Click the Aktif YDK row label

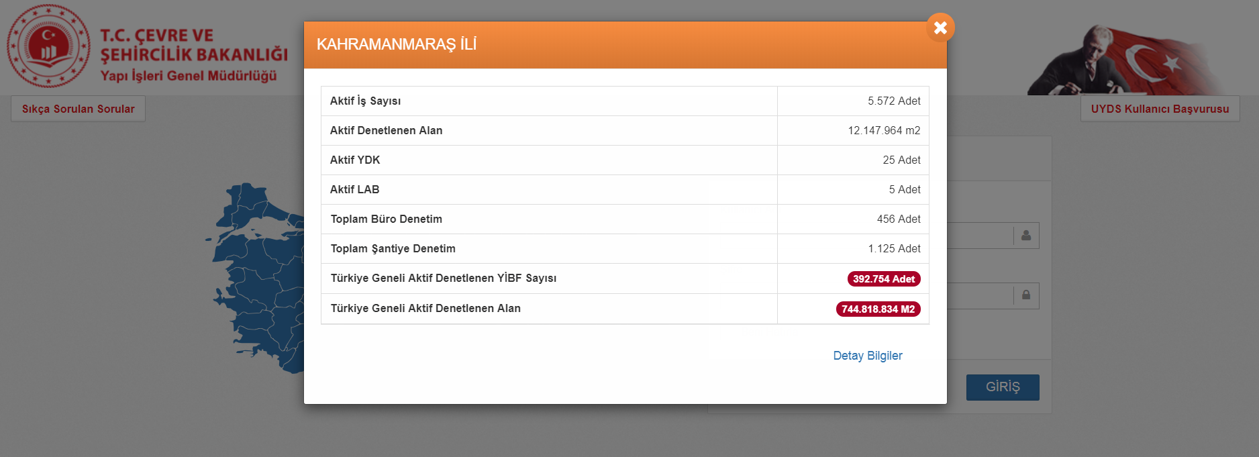[355, 160]
